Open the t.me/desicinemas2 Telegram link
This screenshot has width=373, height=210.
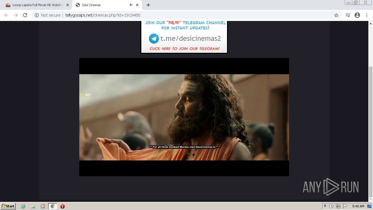click(x=191, y=38)
